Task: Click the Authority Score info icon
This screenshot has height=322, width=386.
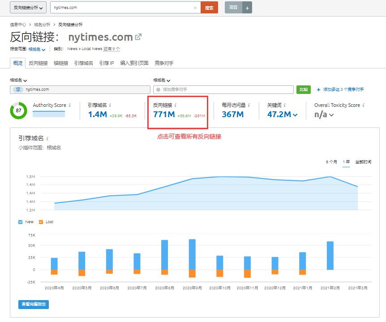Action: coord(70,106)
